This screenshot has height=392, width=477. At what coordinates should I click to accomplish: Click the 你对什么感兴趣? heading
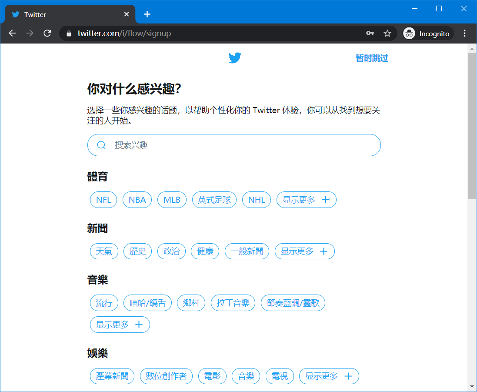pos(134,89)
